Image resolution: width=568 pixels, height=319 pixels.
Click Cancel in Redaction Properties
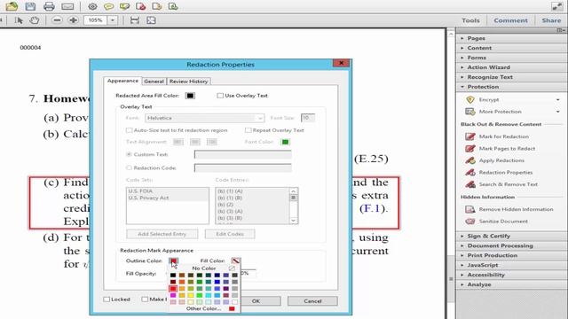(x=312, y=301)
